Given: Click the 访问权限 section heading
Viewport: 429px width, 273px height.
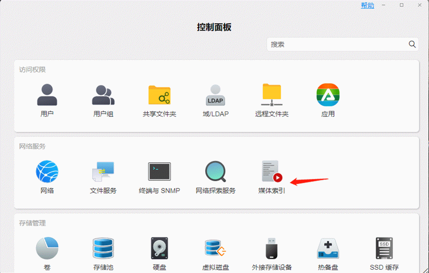Looking at the screenshot, I should [32, 70].
